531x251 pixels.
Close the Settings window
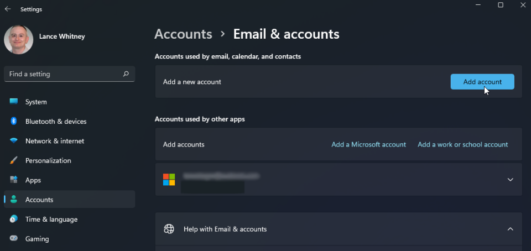tap(523, 5)
